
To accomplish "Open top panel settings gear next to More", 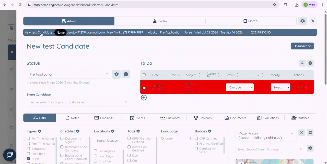I will 302,21.
